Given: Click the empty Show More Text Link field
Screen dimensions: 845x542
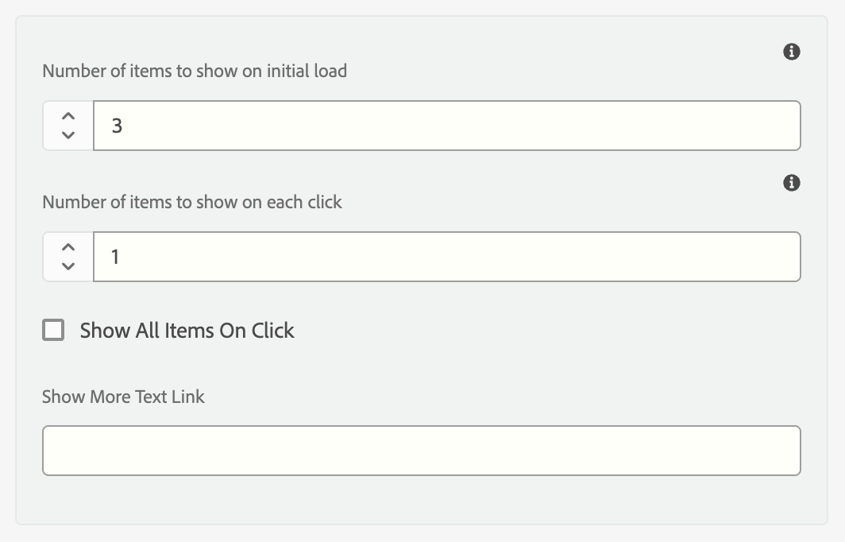Looking at the screenshot, I should point(421,450).
